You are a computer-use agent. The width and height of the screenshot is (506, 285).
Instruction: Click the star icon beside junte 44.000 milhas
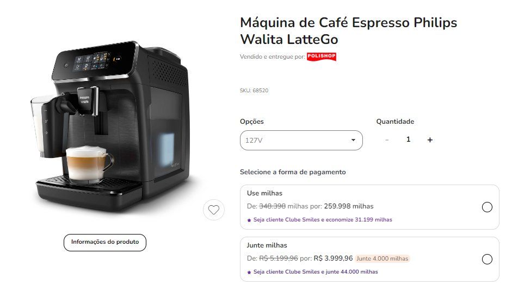tap(249, 273)
